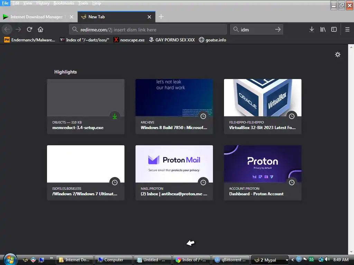Click Show Desktop quick launch icon
Screen dimensions: 354x265
click(41, 260)
